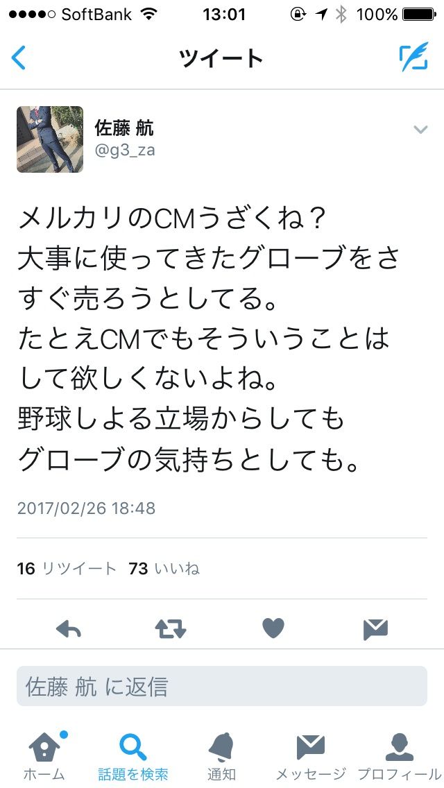Viewport: 444px width, 788px height.
Task: Tap the battery indicator in the status bar
Action: (419, 15)
